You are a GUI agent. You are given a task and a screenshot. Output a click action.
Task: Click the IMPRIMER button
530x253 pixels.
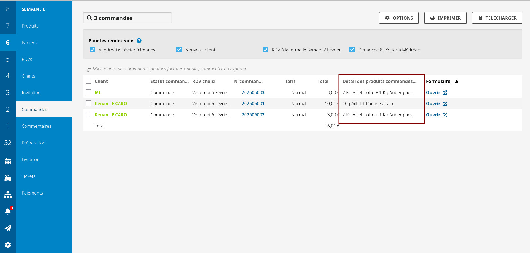pos(445,18)
